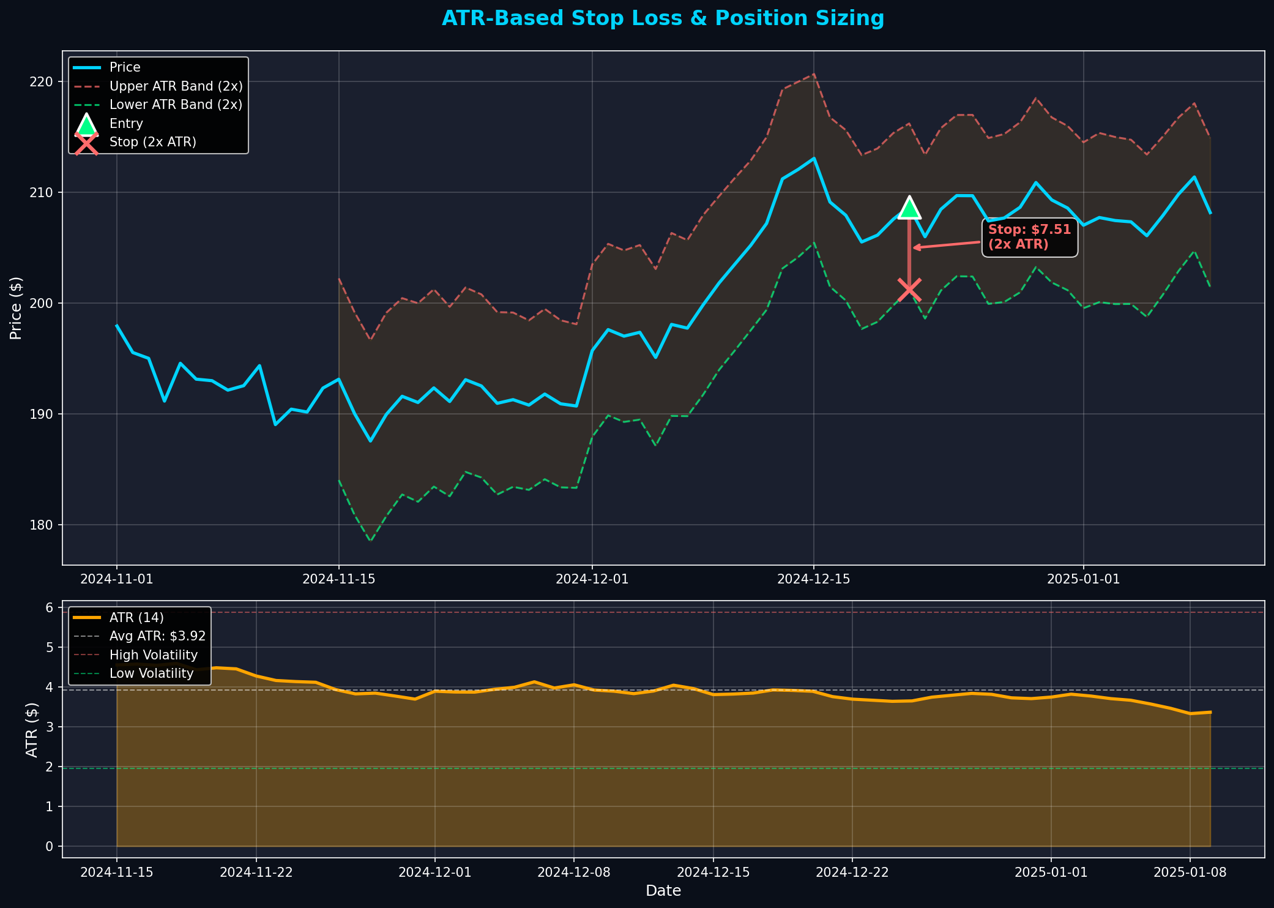This screenshot has height=908, width=1274.
Task: Click the High Volatility legend entry
Action: [x=154, y=655]
